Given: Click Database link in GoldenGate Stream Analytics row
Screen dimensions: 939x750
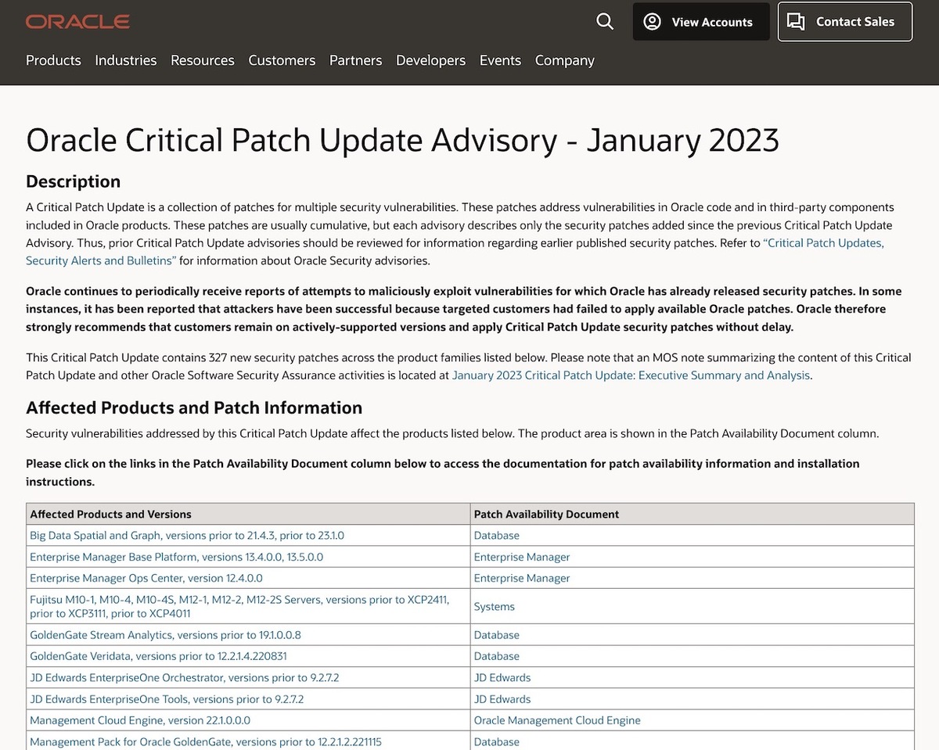Looking at the screenshot, I should click(x=497, y=635).
